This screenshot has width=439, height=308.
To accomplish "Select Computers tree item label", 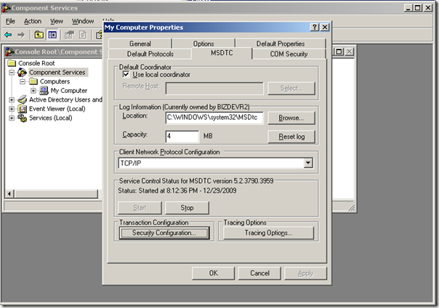I will coord(55,81).
